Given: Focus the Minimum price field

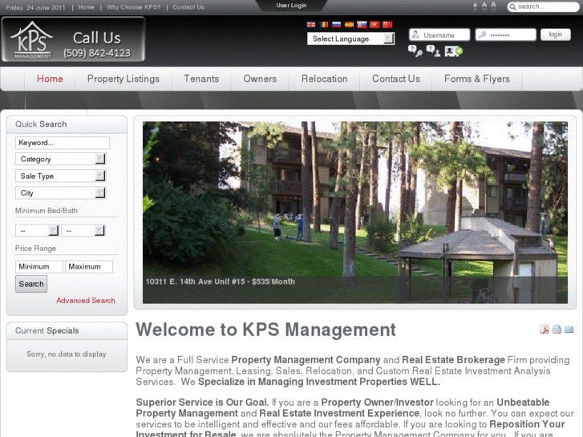Looking at the screenshot, I should 39,267.
